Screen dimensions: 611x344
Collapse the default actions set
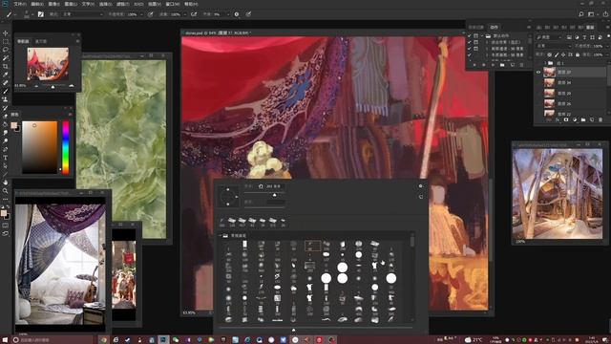(x=482, y=36)
